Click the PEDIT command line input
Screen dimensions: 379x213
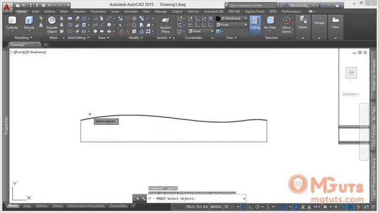(x=196, y=199)
